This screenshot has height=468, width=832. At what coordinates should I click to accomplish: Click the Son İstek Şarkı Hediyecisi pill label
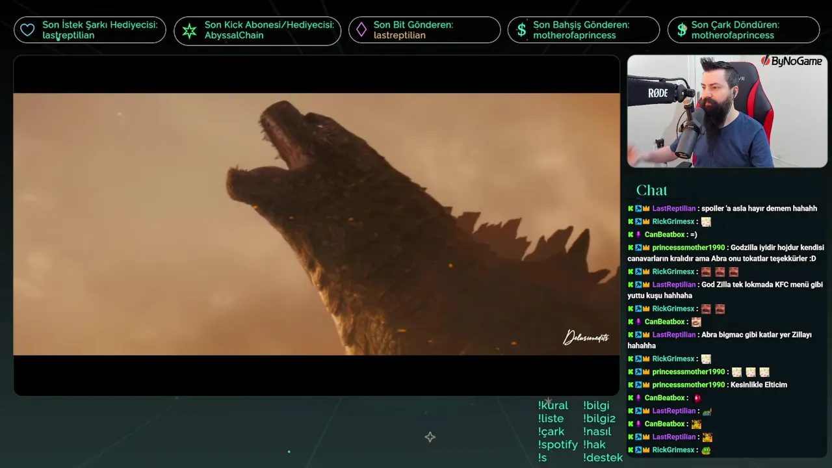(100, 25)
